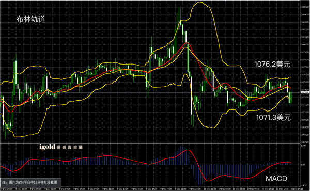Click the MT4 15-minute note caption box

pyautogui.click(x=30, y=182)
